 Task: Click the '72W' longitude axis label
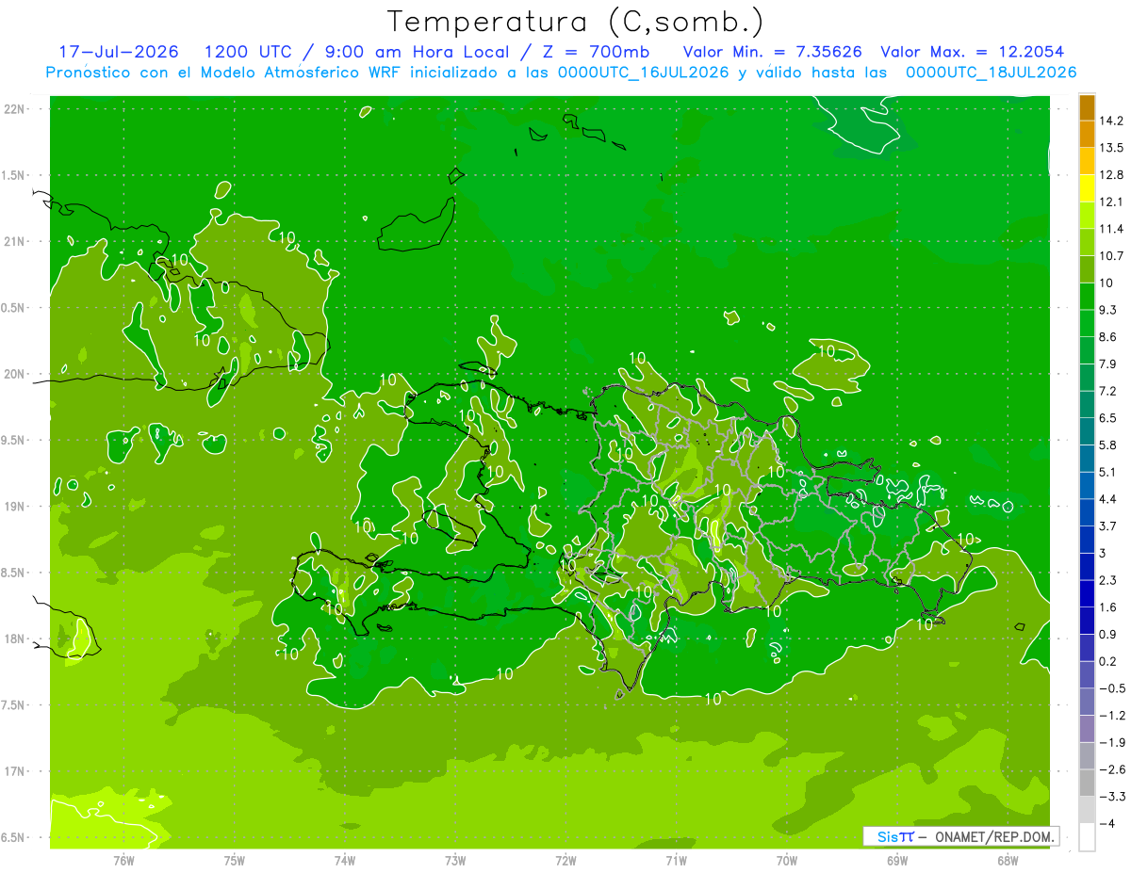tap(565, 860)
